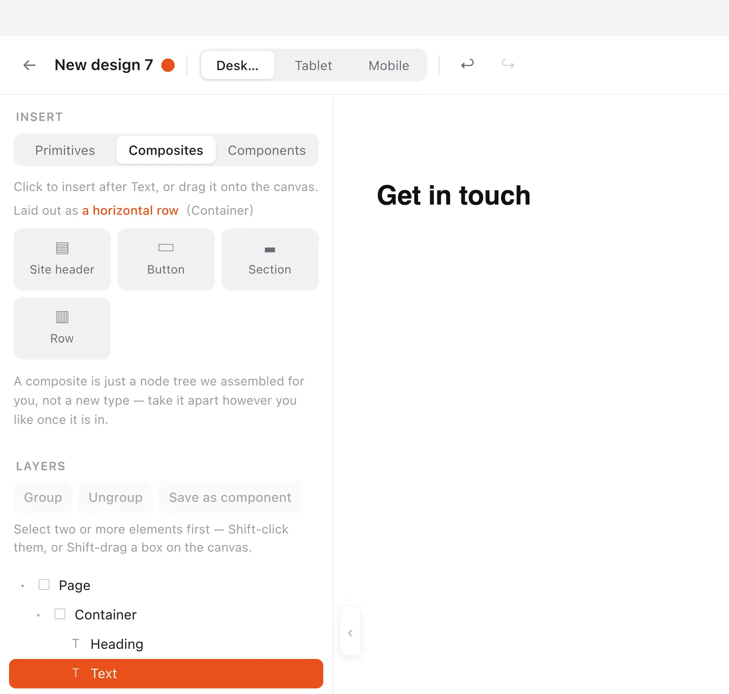Click the Text layer T icon
Screen dimensions: 729x694
[x=76, y=673]
